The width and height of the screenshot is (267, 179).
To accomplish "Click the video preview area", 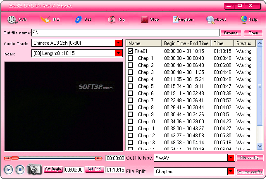I will tap(64, 106).
